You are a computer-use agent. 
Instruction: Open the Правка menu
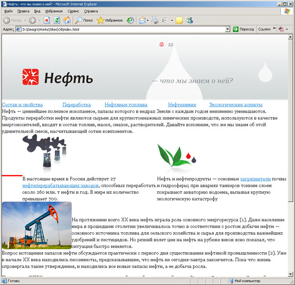pos(23,11)
